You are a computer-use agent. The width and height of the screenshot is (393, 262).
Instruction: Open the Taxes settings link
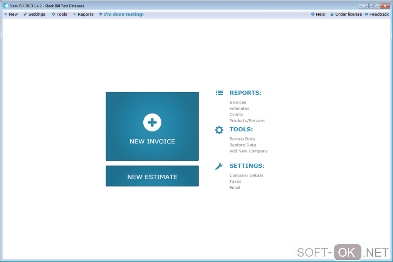[x=235, y=182]
